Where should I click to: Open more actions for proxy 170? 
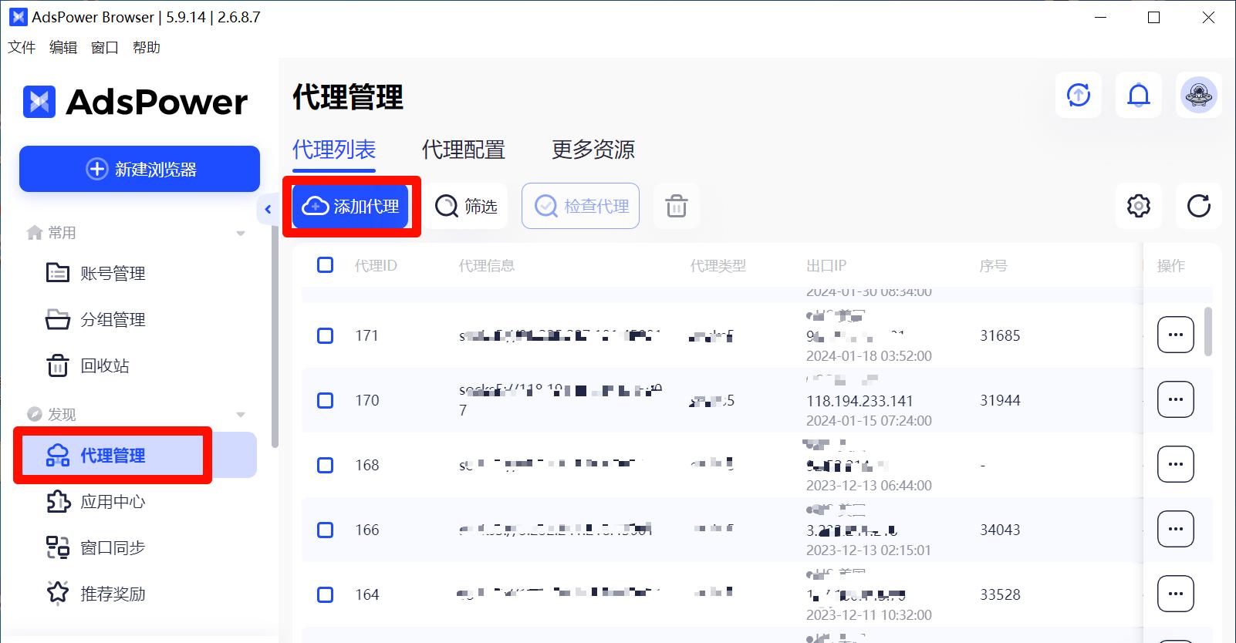1175,399
